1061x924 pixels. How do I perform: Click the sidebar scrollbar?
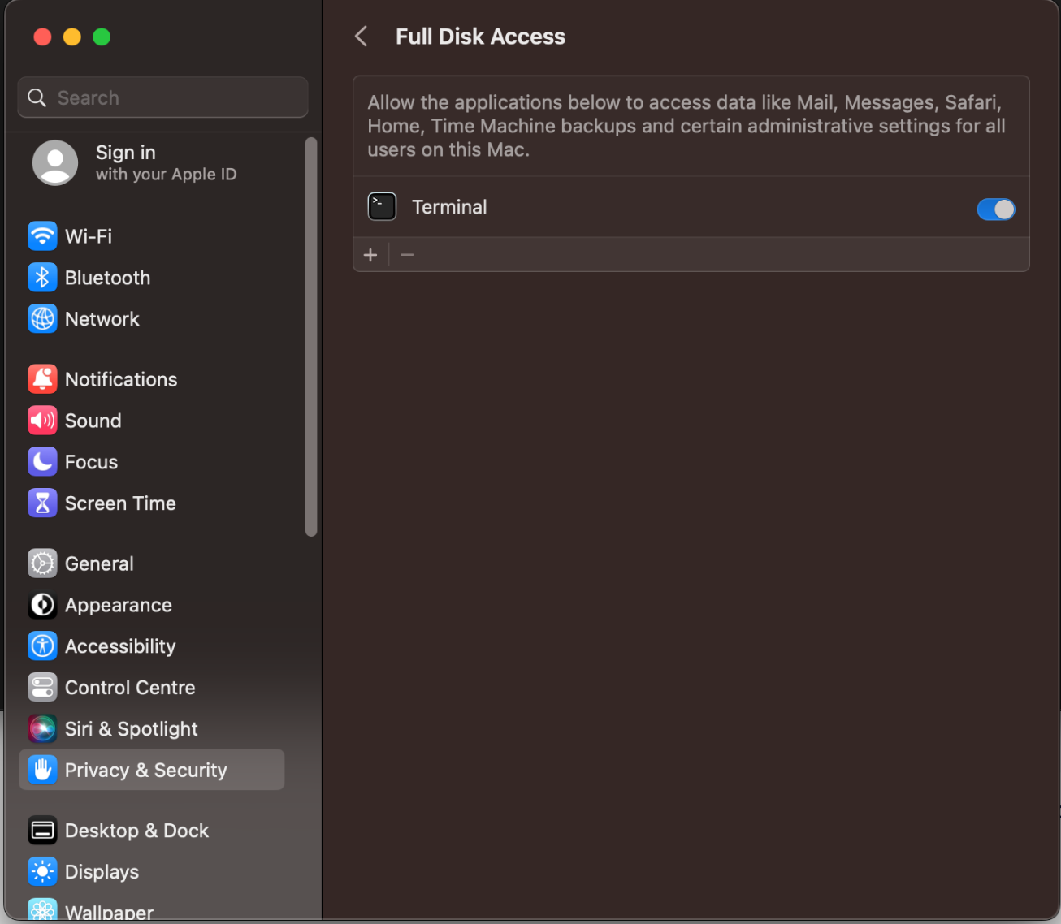(x=310, y=337)
